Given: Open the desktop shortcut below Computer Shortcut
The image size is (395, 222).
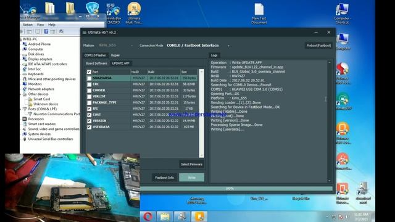Looking at the screenshot, I should point(343,41).
